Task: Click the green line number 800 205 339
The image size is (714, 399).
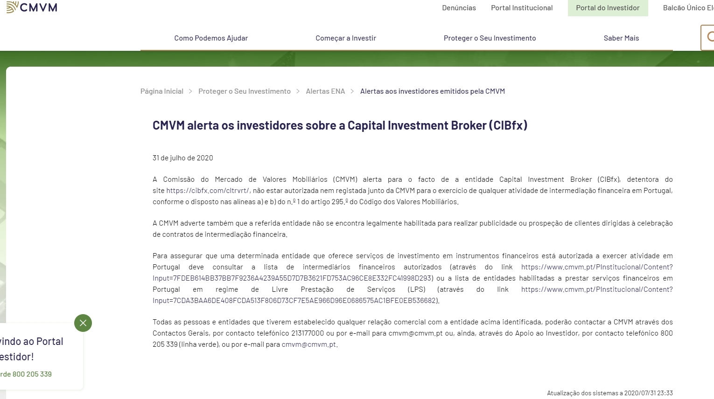Action: pos(32,374)
